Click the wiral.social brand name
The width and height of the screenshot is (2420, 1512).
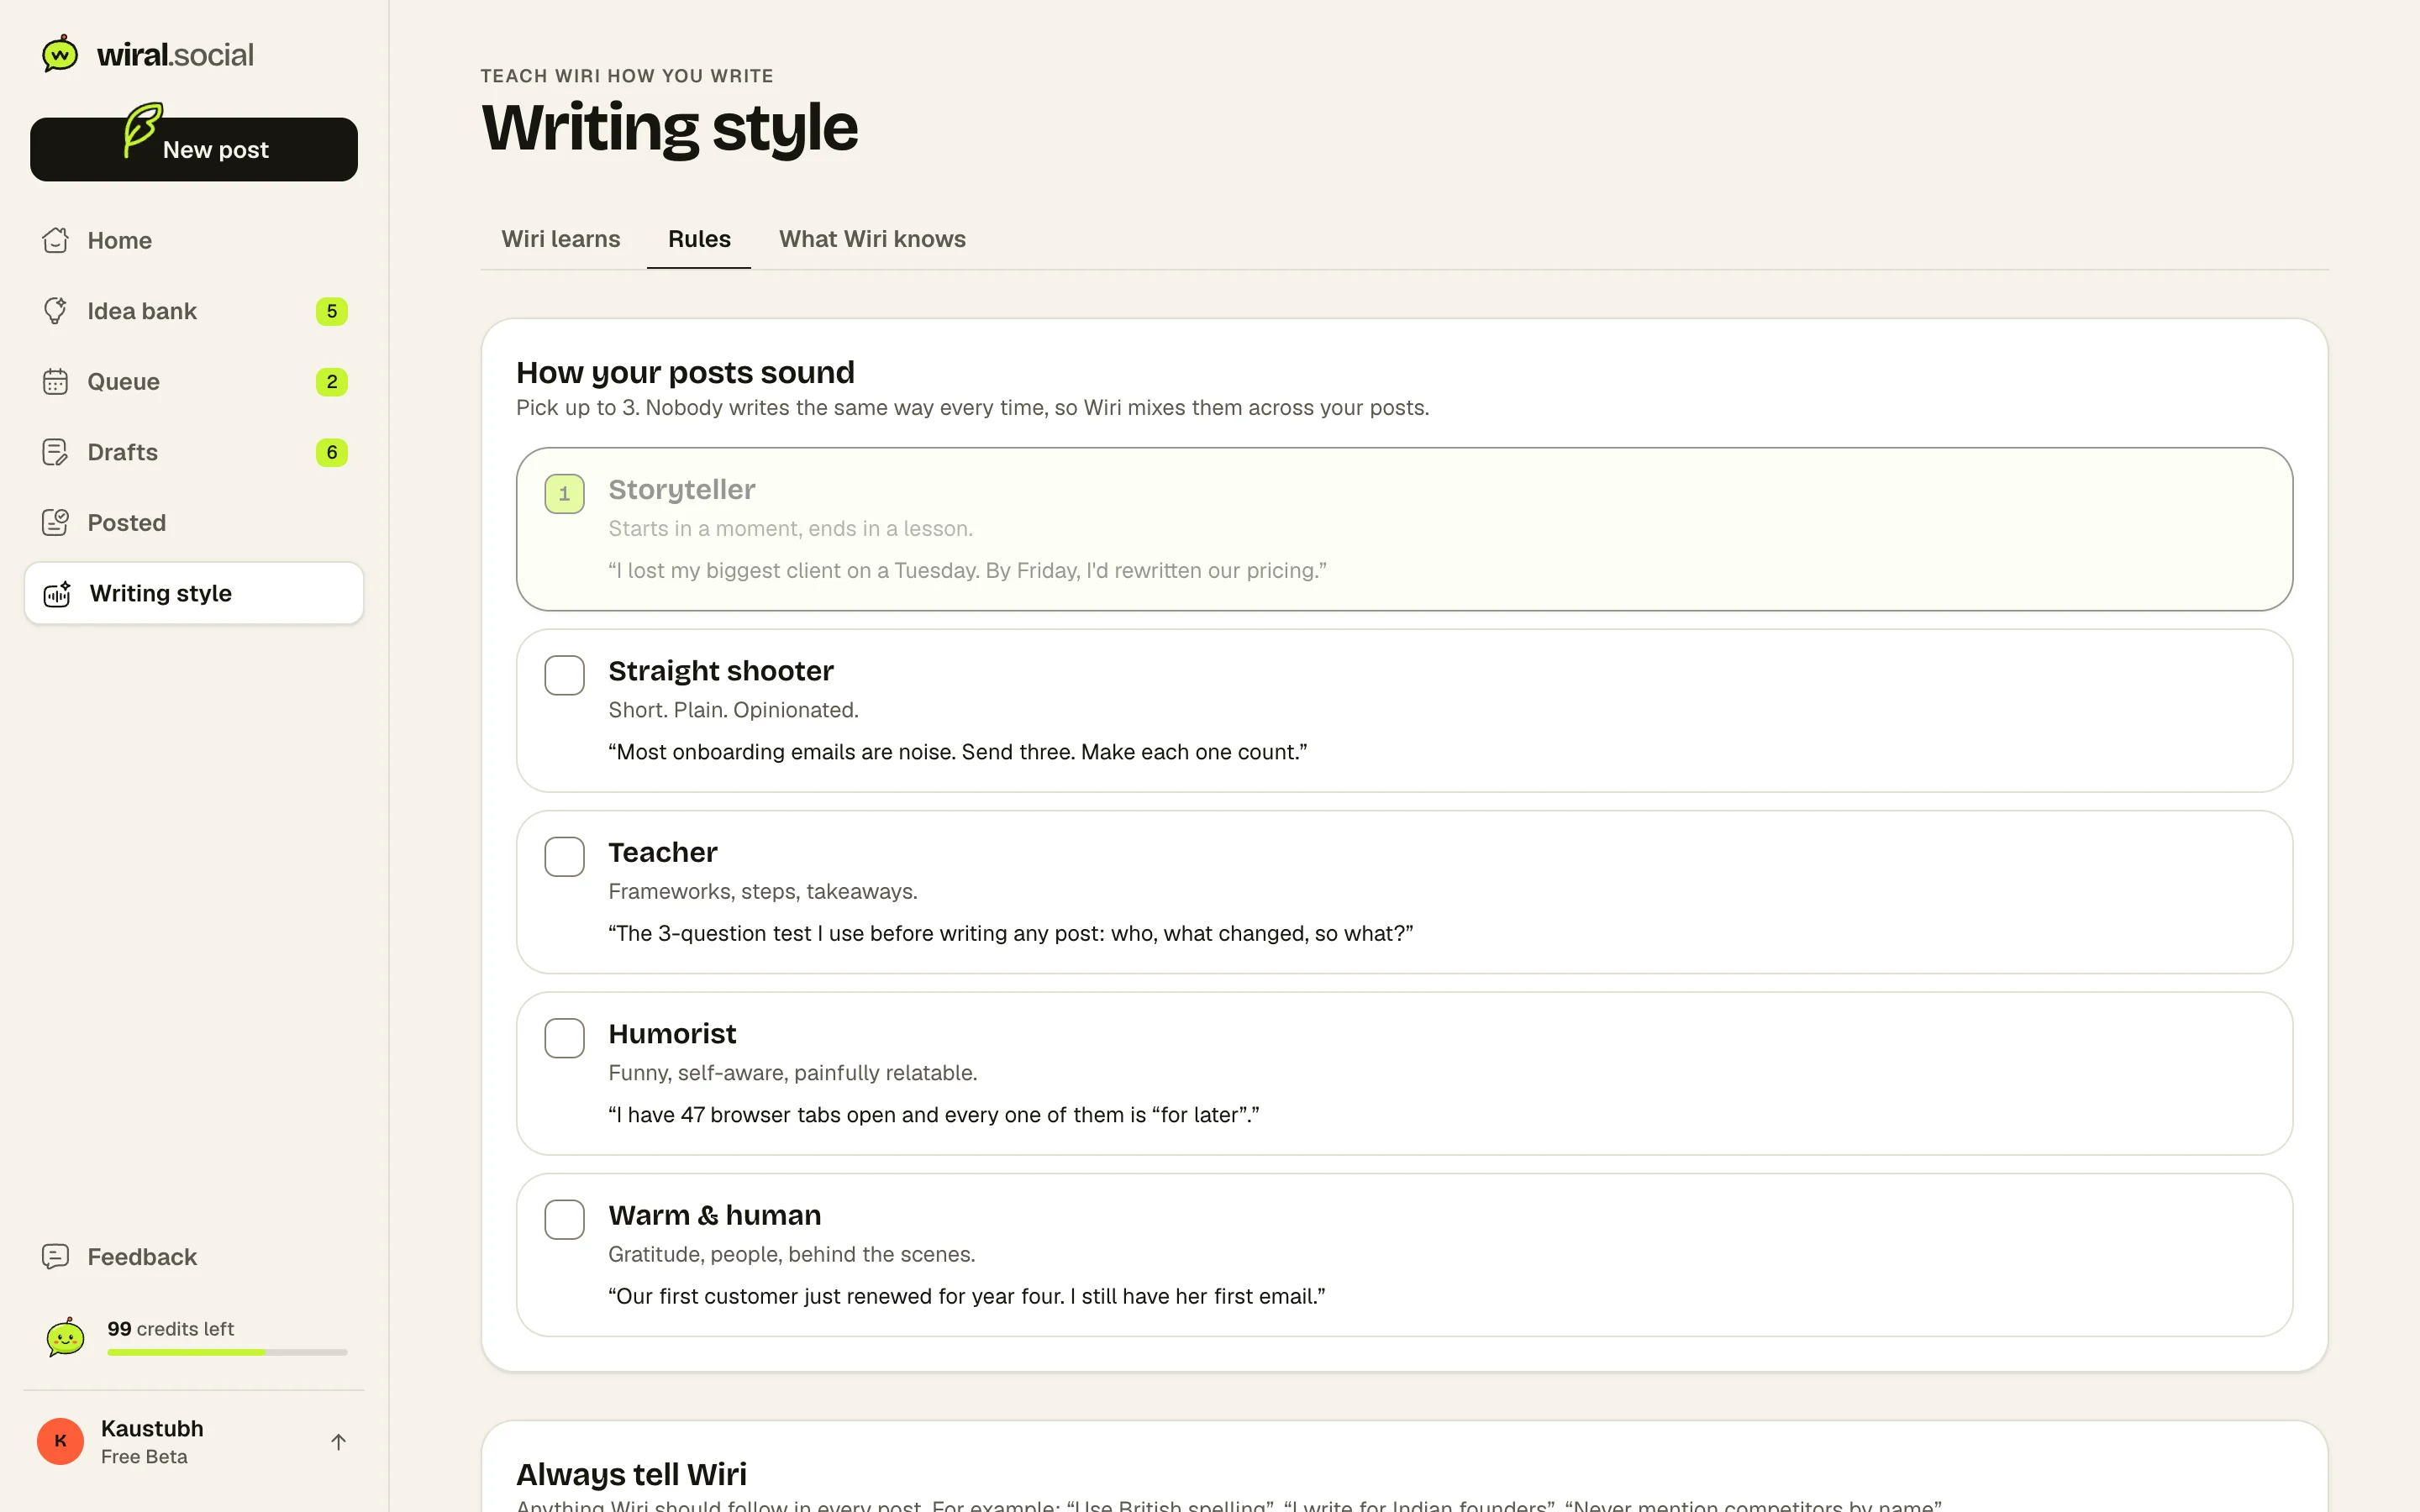click(175, 54)
